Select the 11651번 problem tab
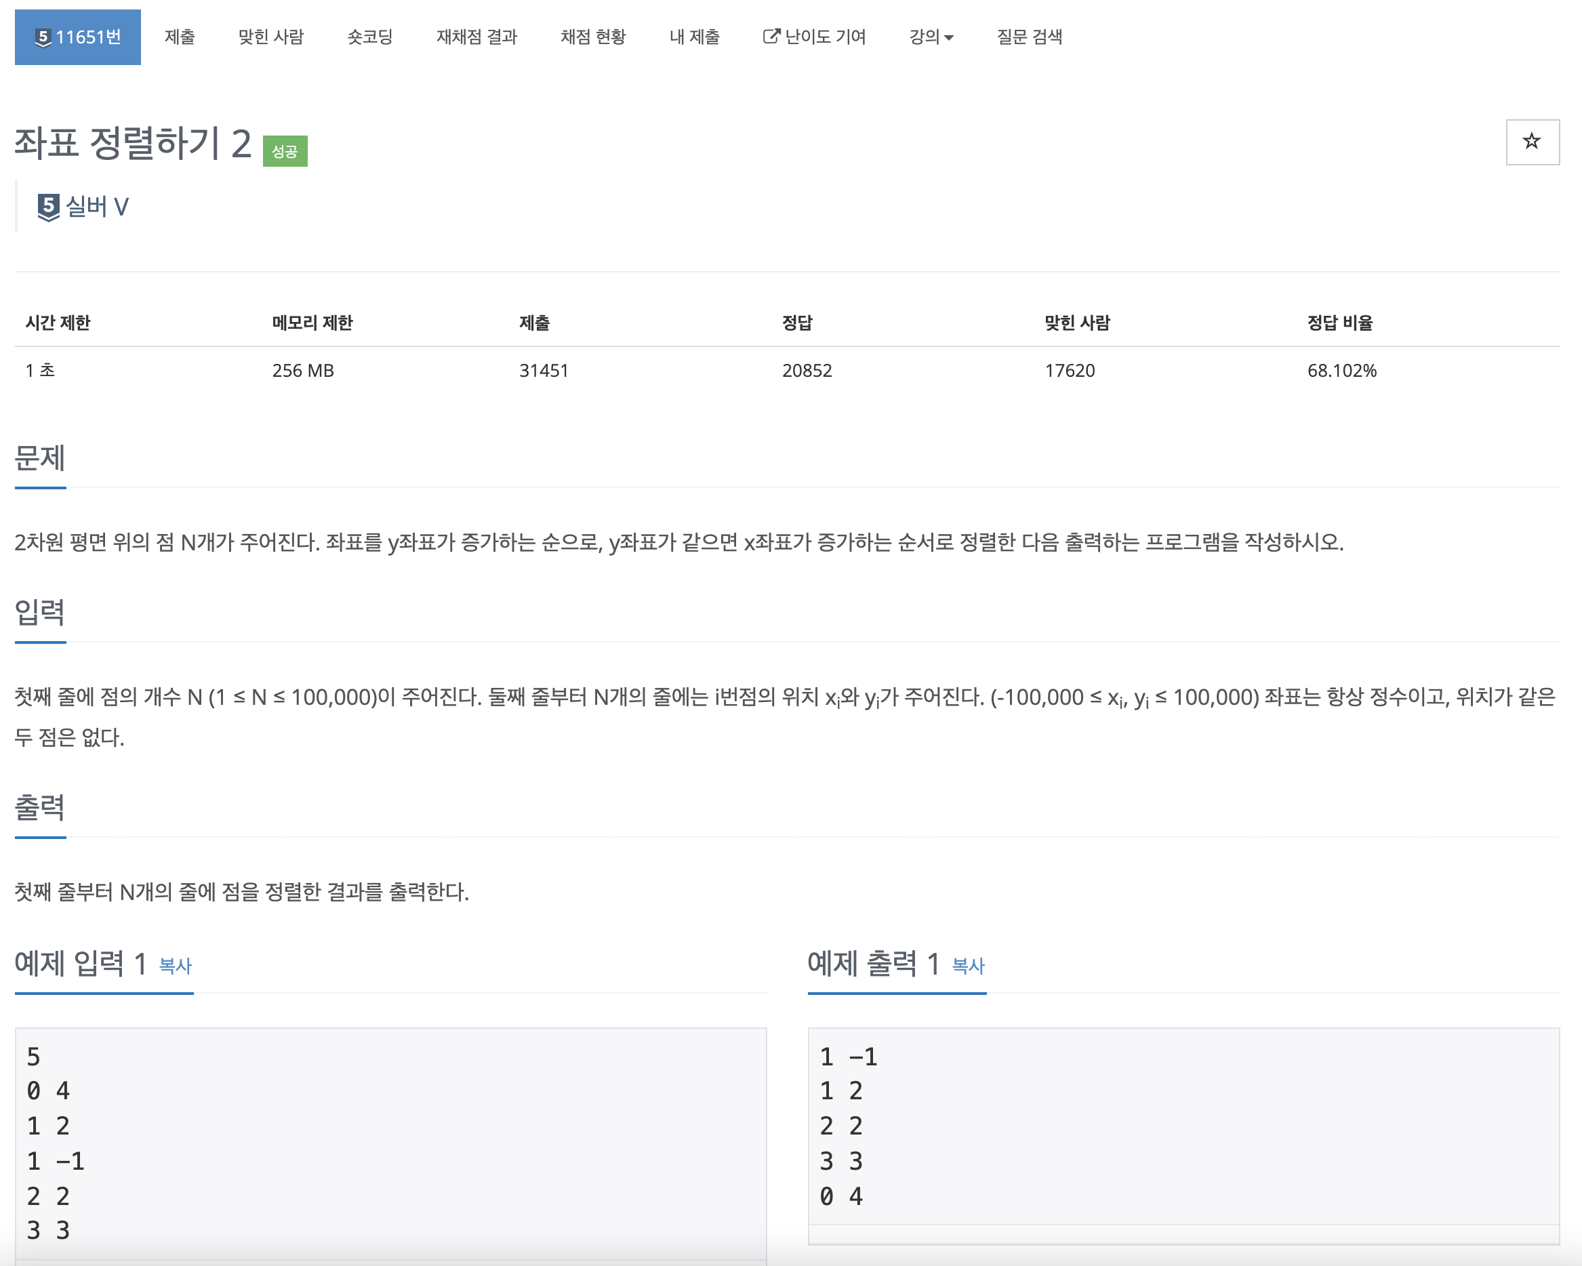 click(88, 37)
